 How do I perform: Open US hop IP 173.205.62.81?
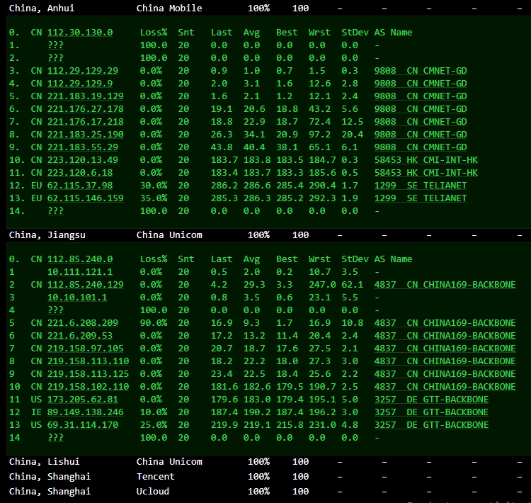[83, 400]
